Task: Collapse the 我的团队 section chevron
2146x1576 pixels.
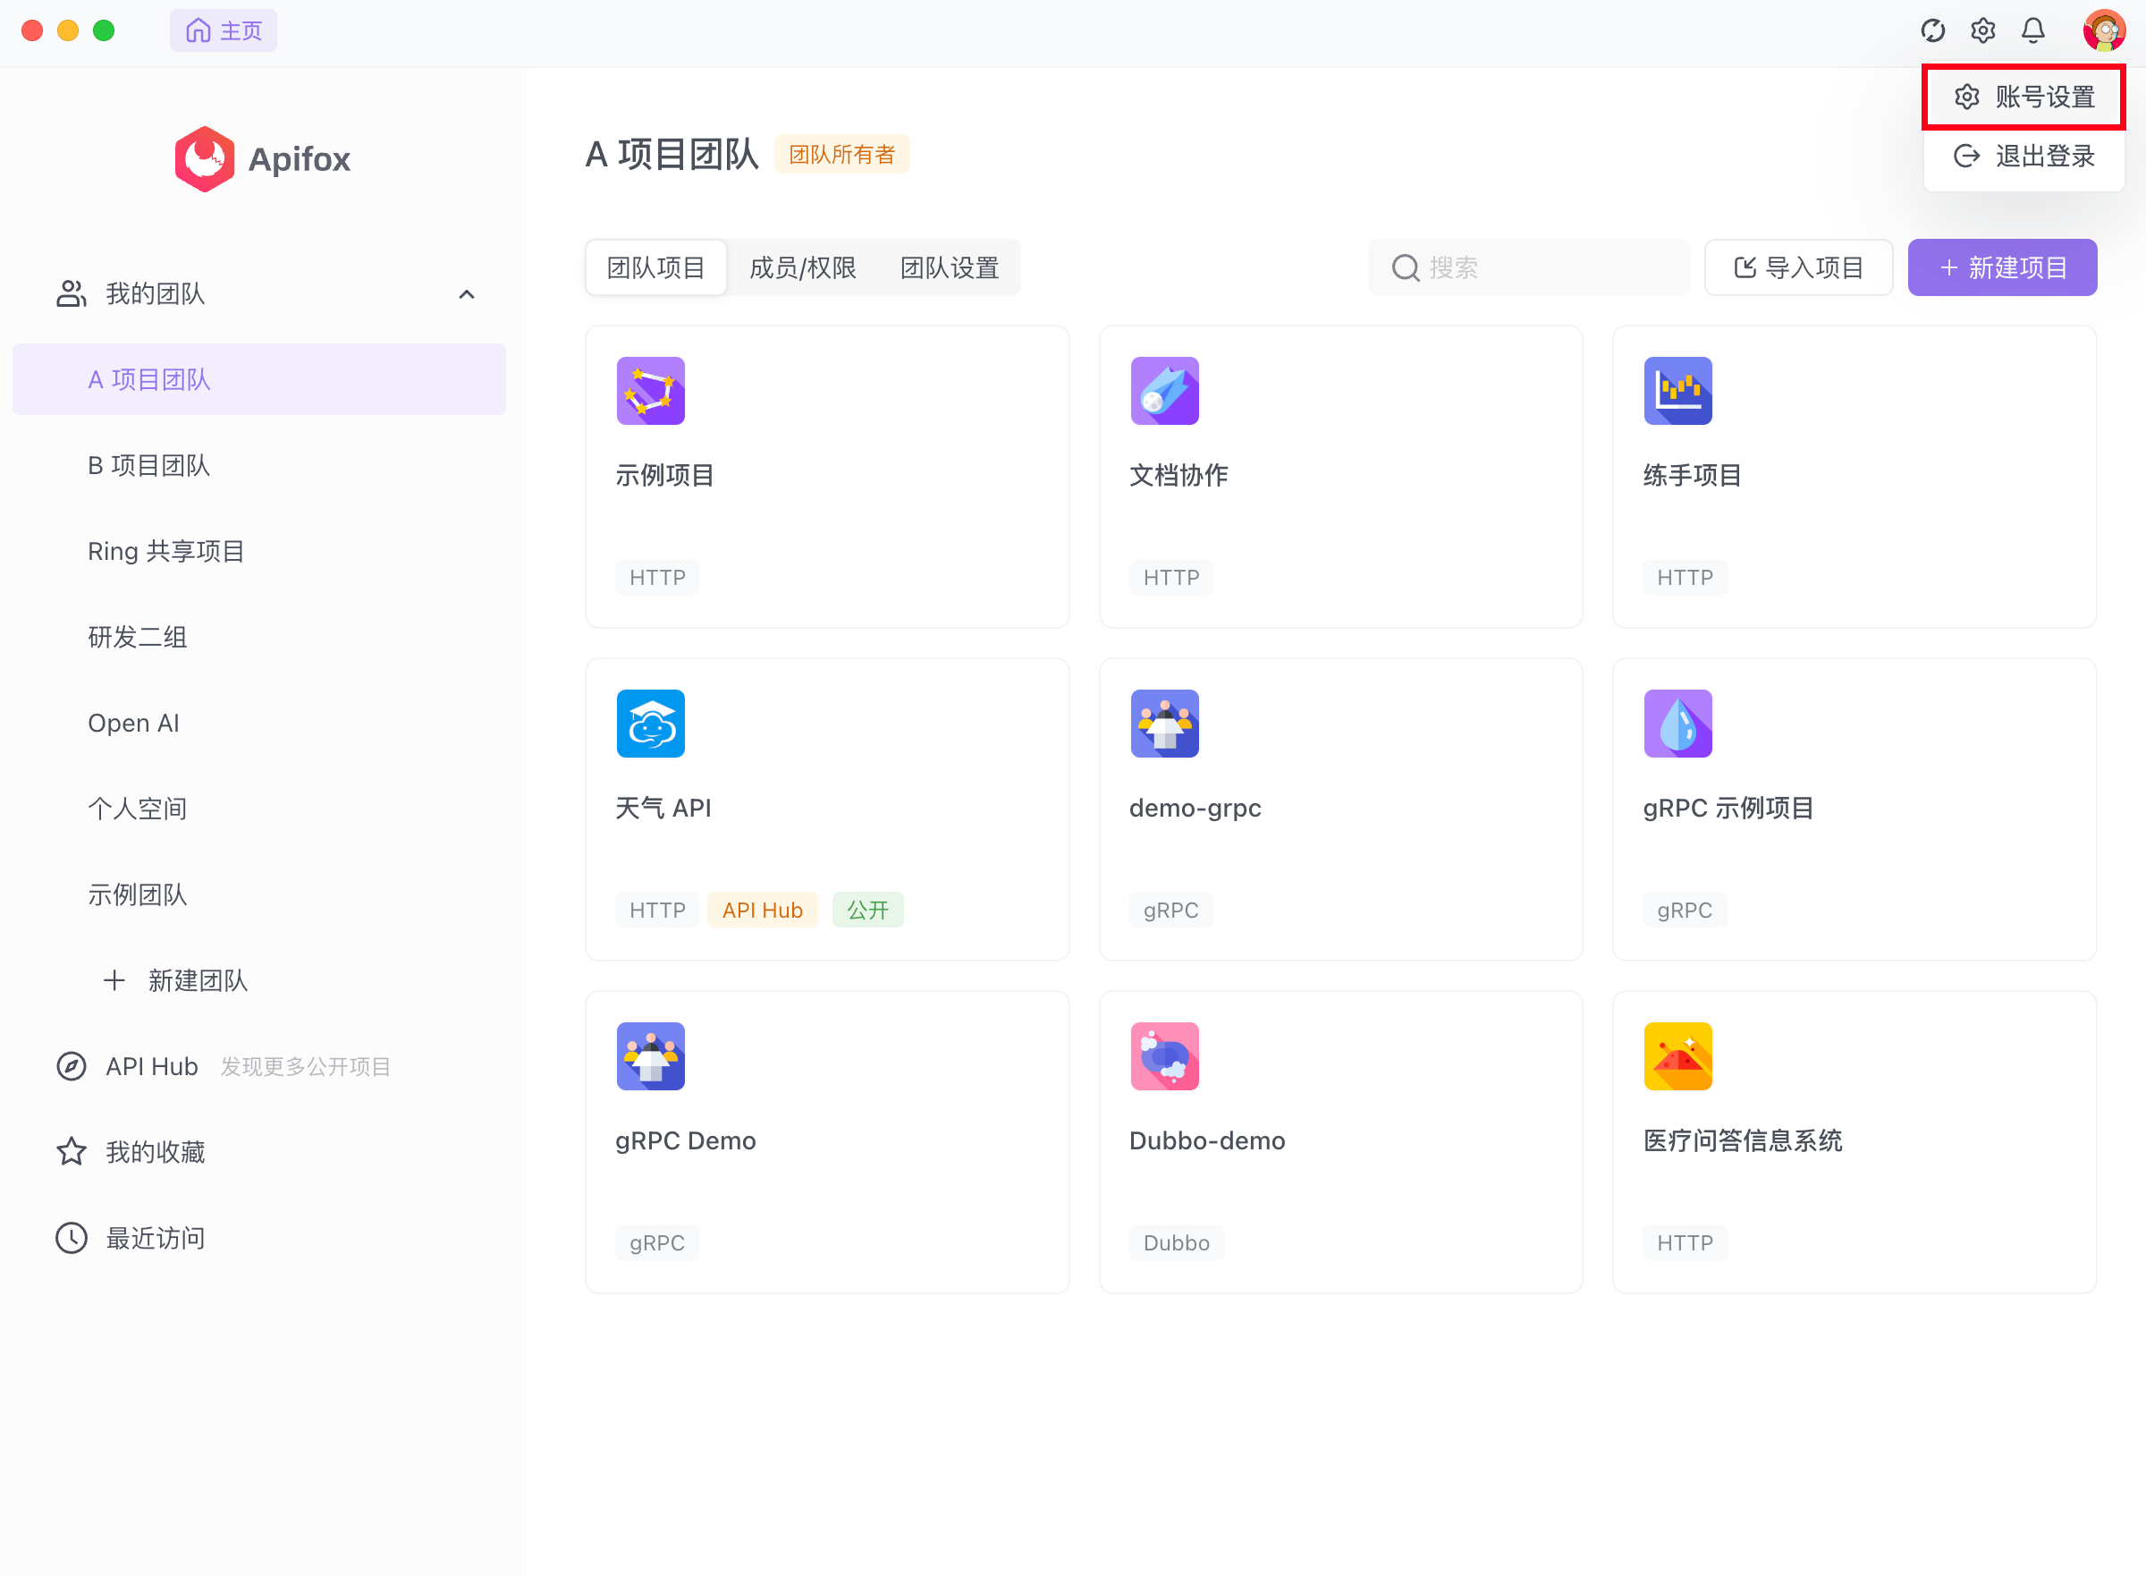Action: 467,294
